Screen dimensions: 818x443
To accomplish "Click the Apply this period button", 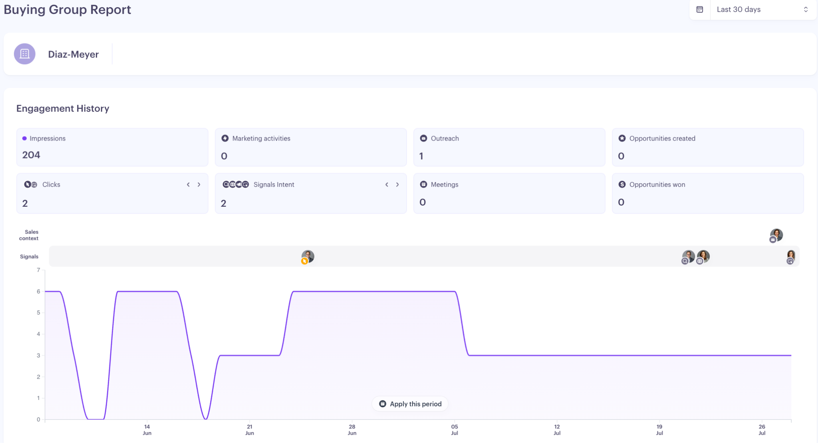I will tap(410, 404).
